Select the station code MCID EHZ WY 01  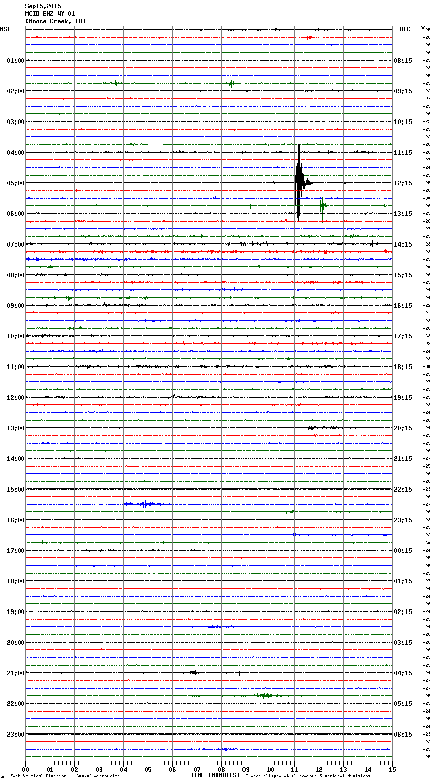pos(50,14)
